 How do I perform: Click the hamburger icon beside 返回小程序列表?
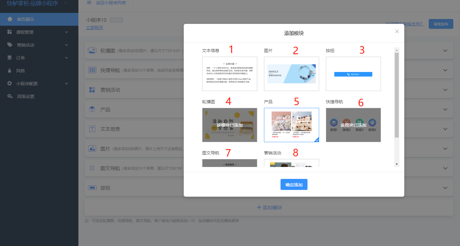89,3
